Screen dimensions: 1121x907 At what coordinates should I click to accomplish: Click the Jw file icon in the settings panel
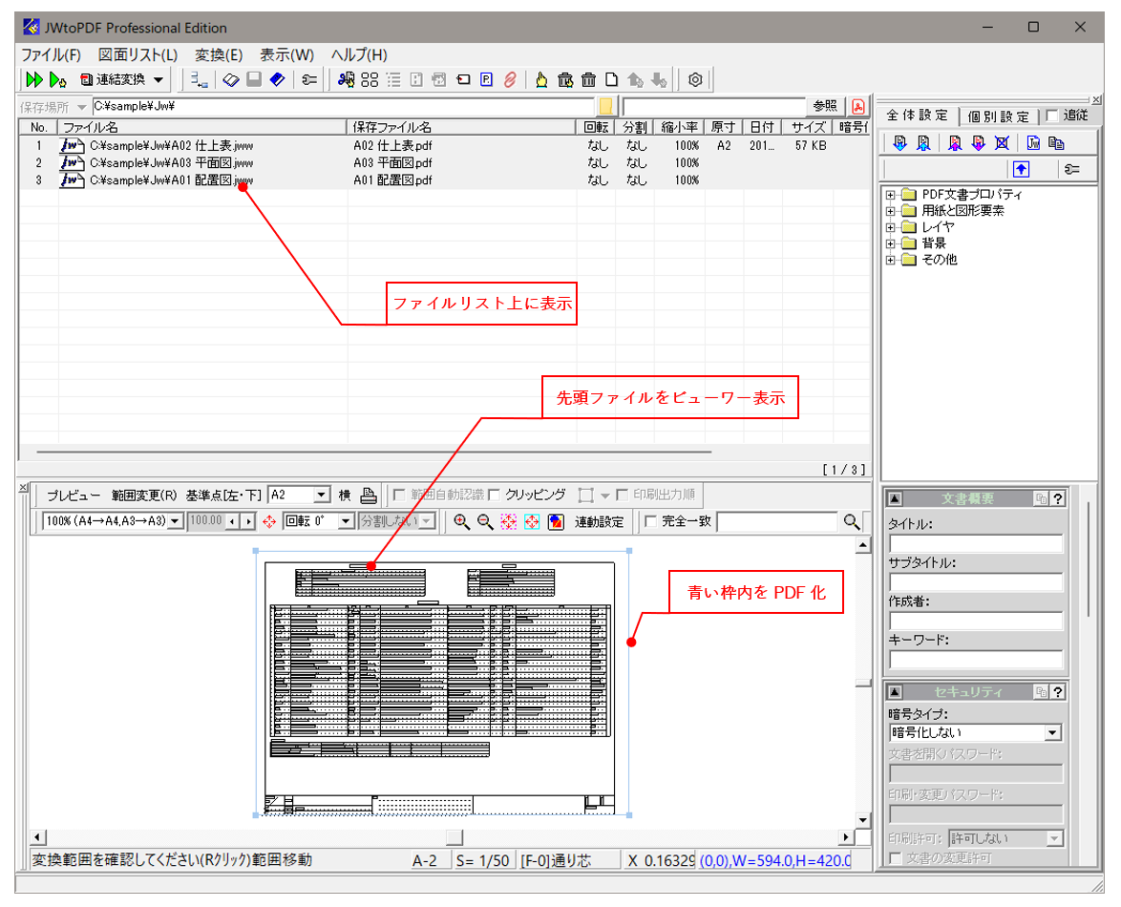pyautogui.click(x=1034, y=142)
